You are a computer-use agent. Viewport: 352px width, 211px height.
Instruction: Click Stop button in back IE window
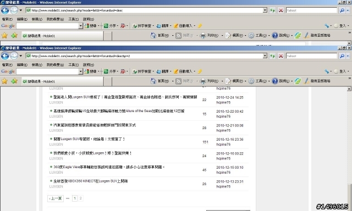[x=280, y=10]
